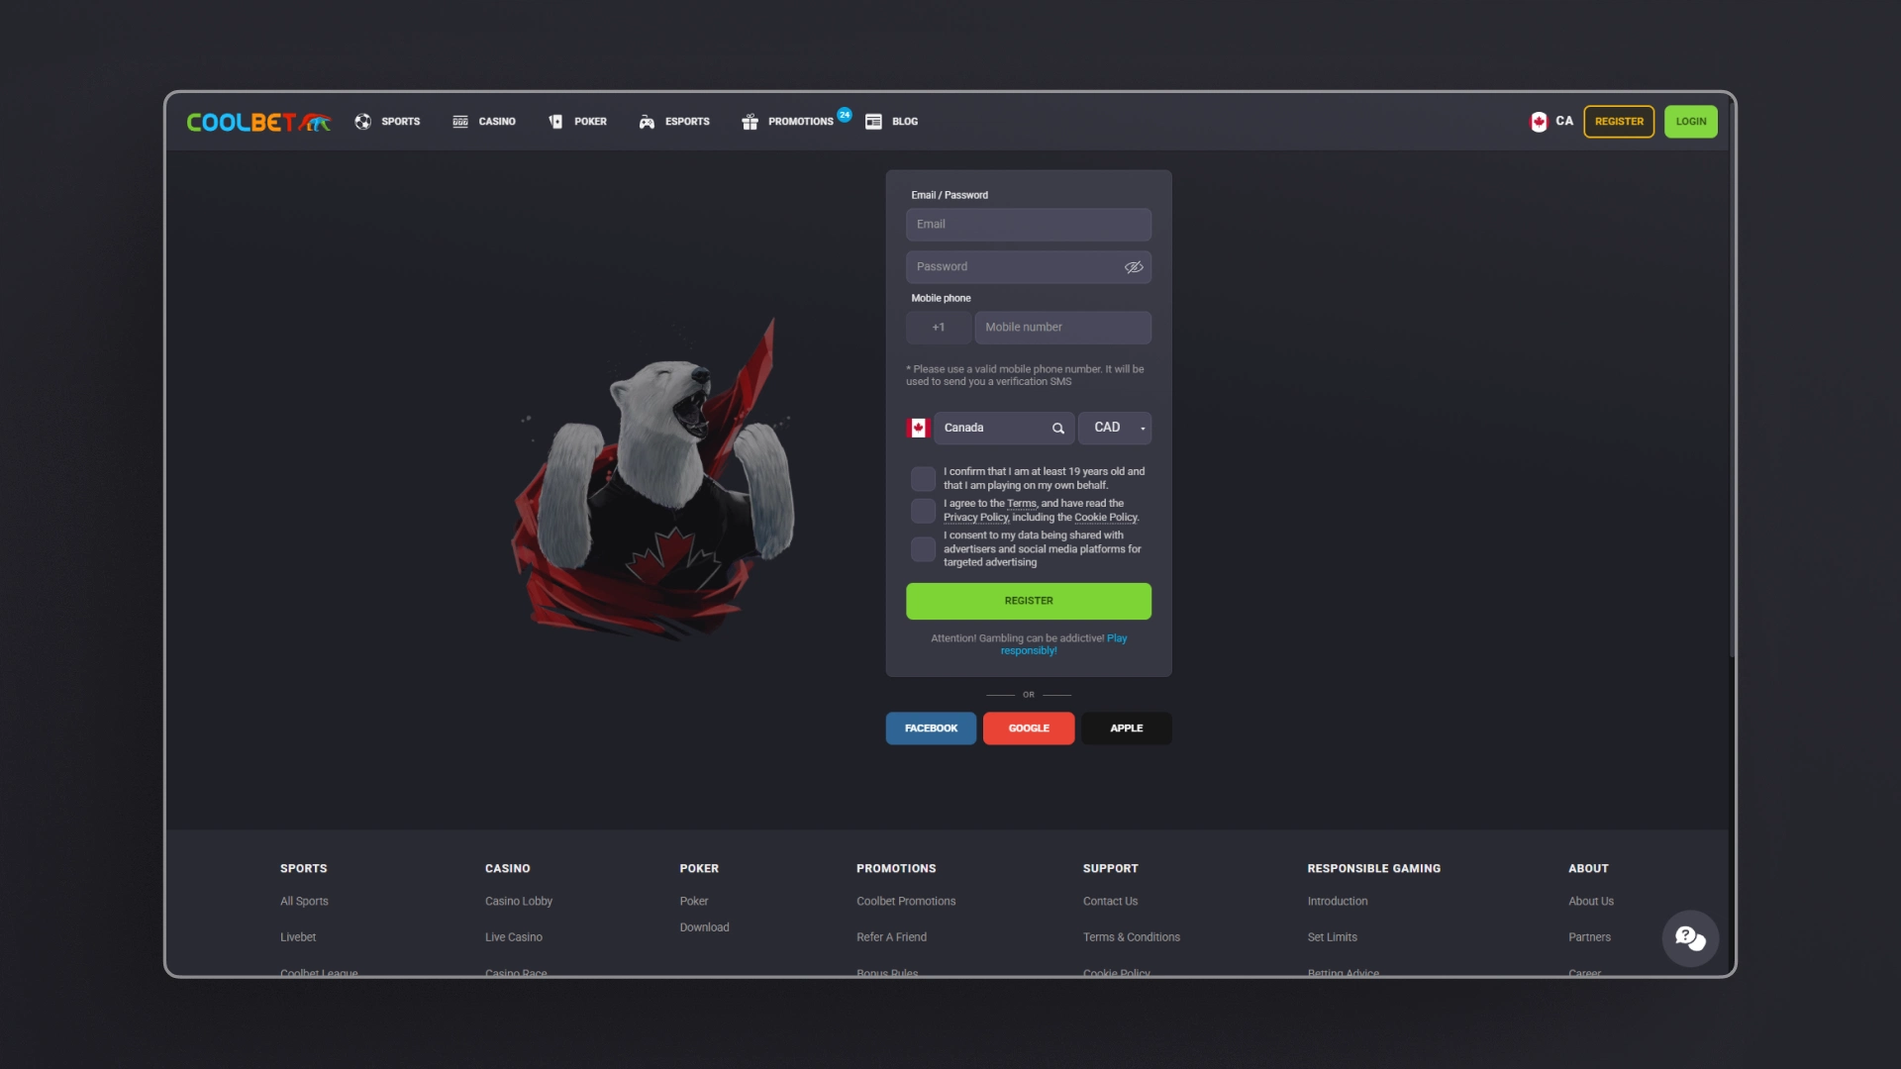The height and width of the screenshot is (1069, 1901).
Task: Open the live chat help bubble
Action: click(1690, 938)
